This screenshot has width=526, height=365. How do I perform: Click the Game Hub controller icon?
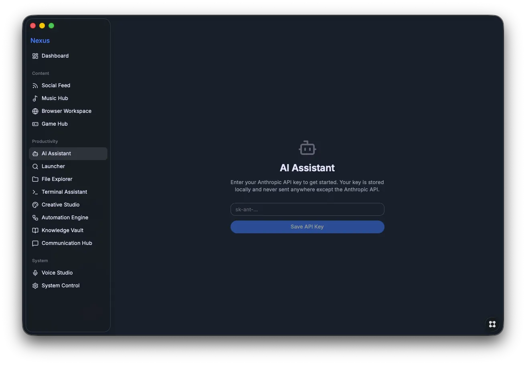(x=35, y=124)
